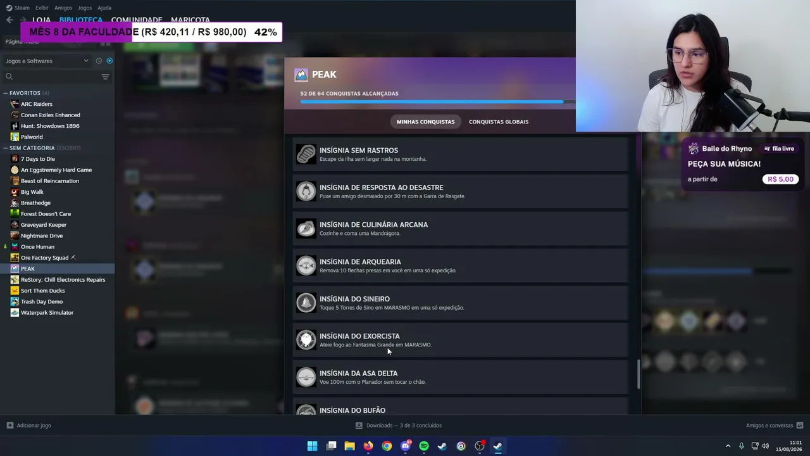Click the Insígnia do Exorcista badge icon
Viewport: 810px width, 456px height.
(306, 339)
